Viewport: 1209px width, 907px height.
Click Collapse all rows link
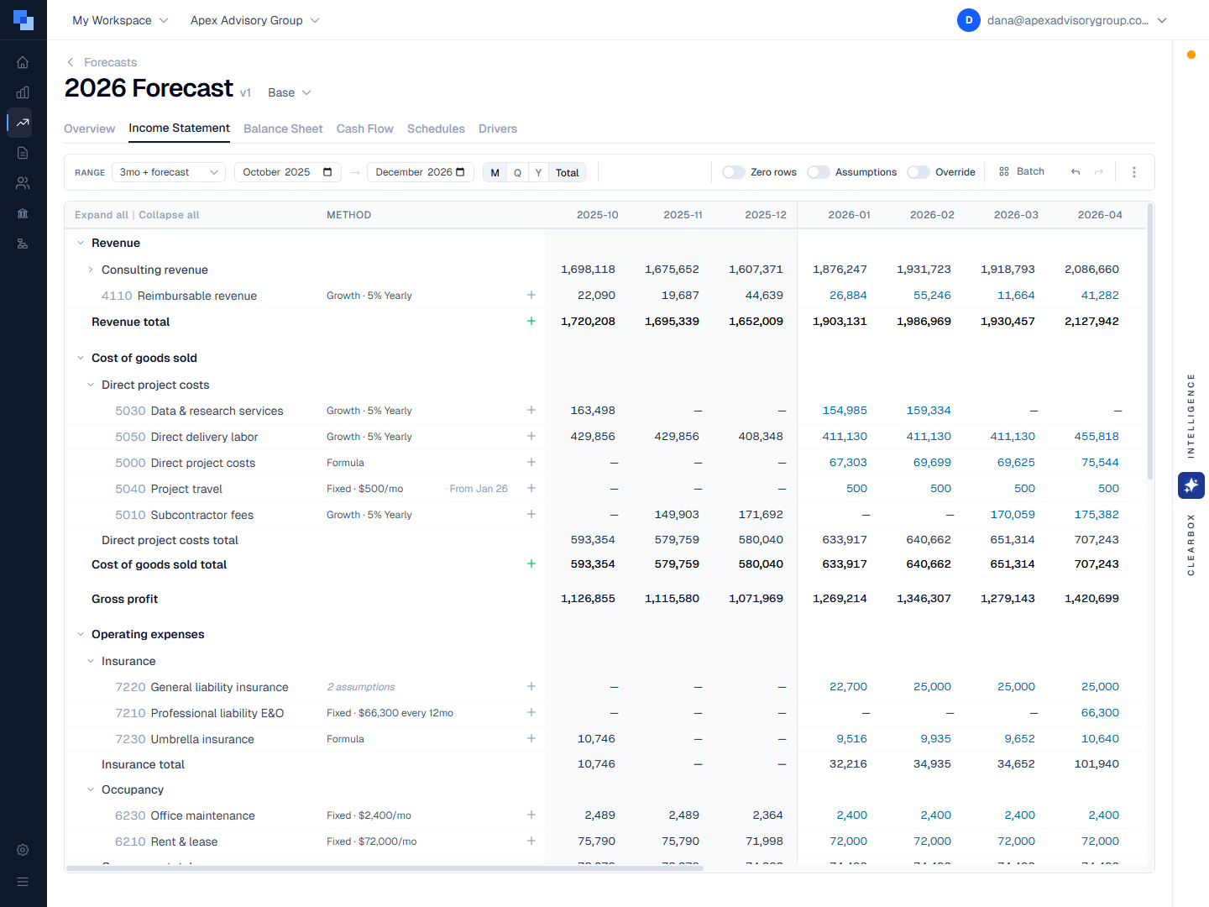(169, 215)
